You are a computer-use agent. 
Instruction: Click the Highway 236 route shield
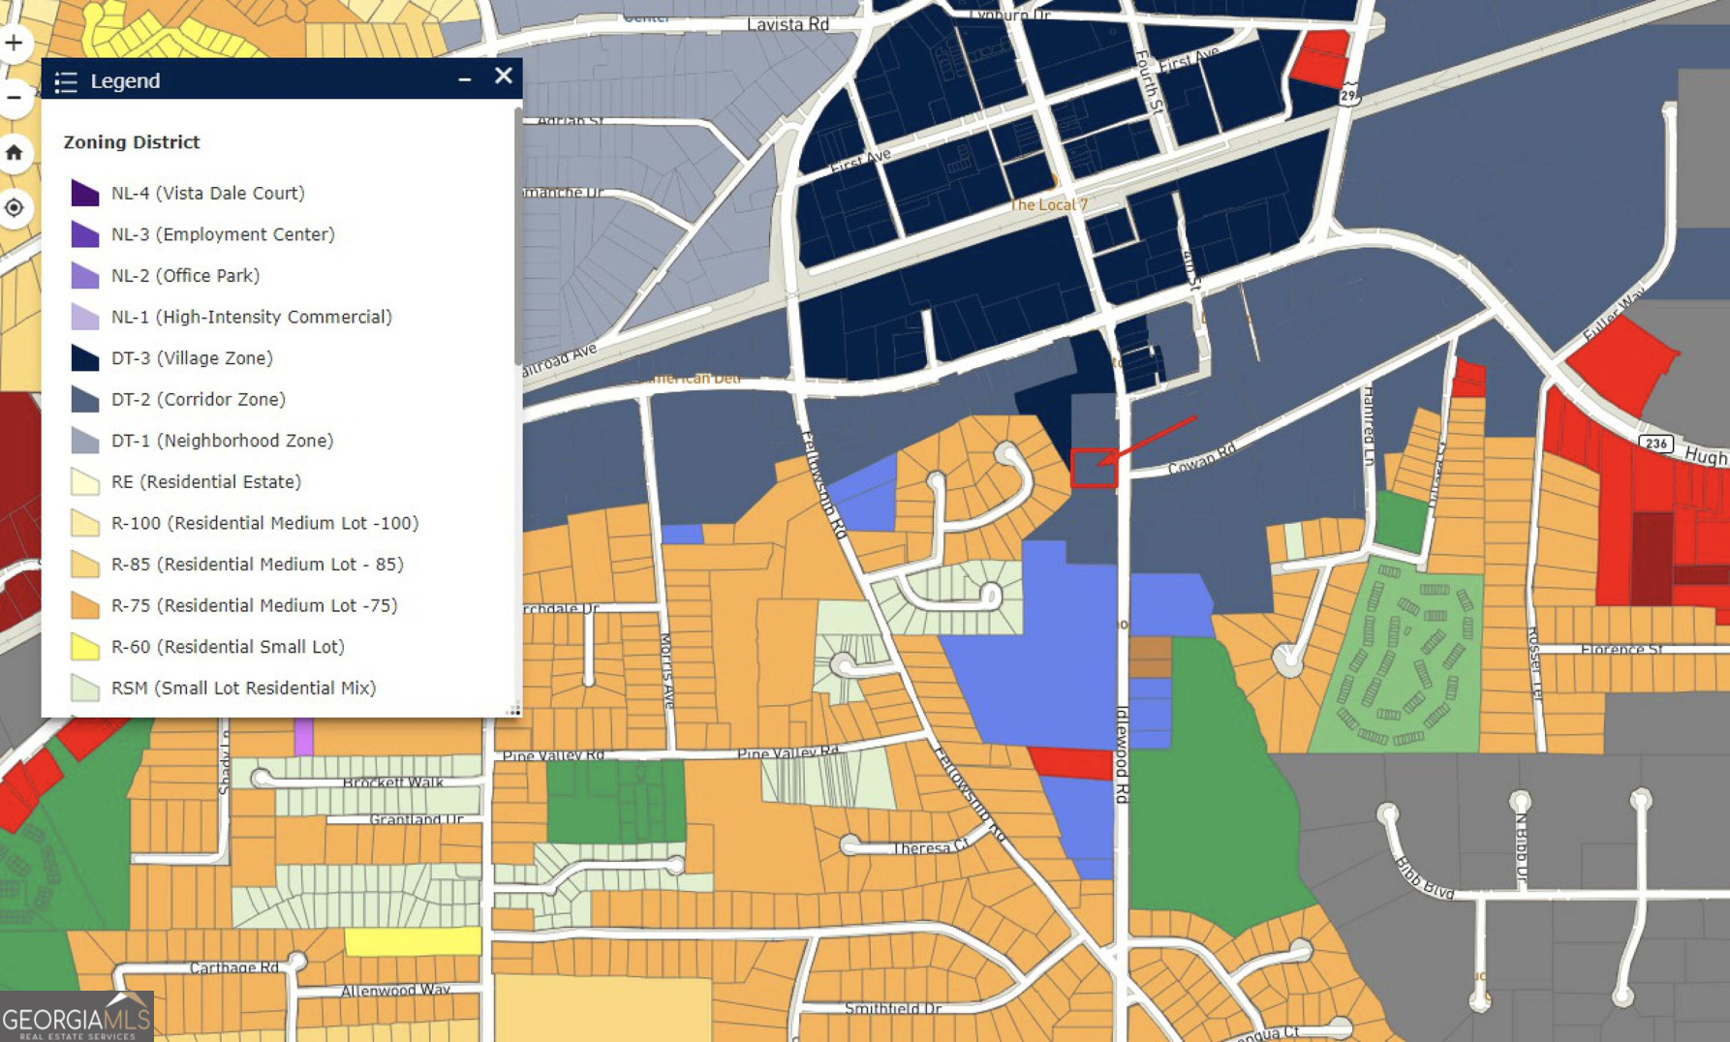click(x=1655, y=444)
